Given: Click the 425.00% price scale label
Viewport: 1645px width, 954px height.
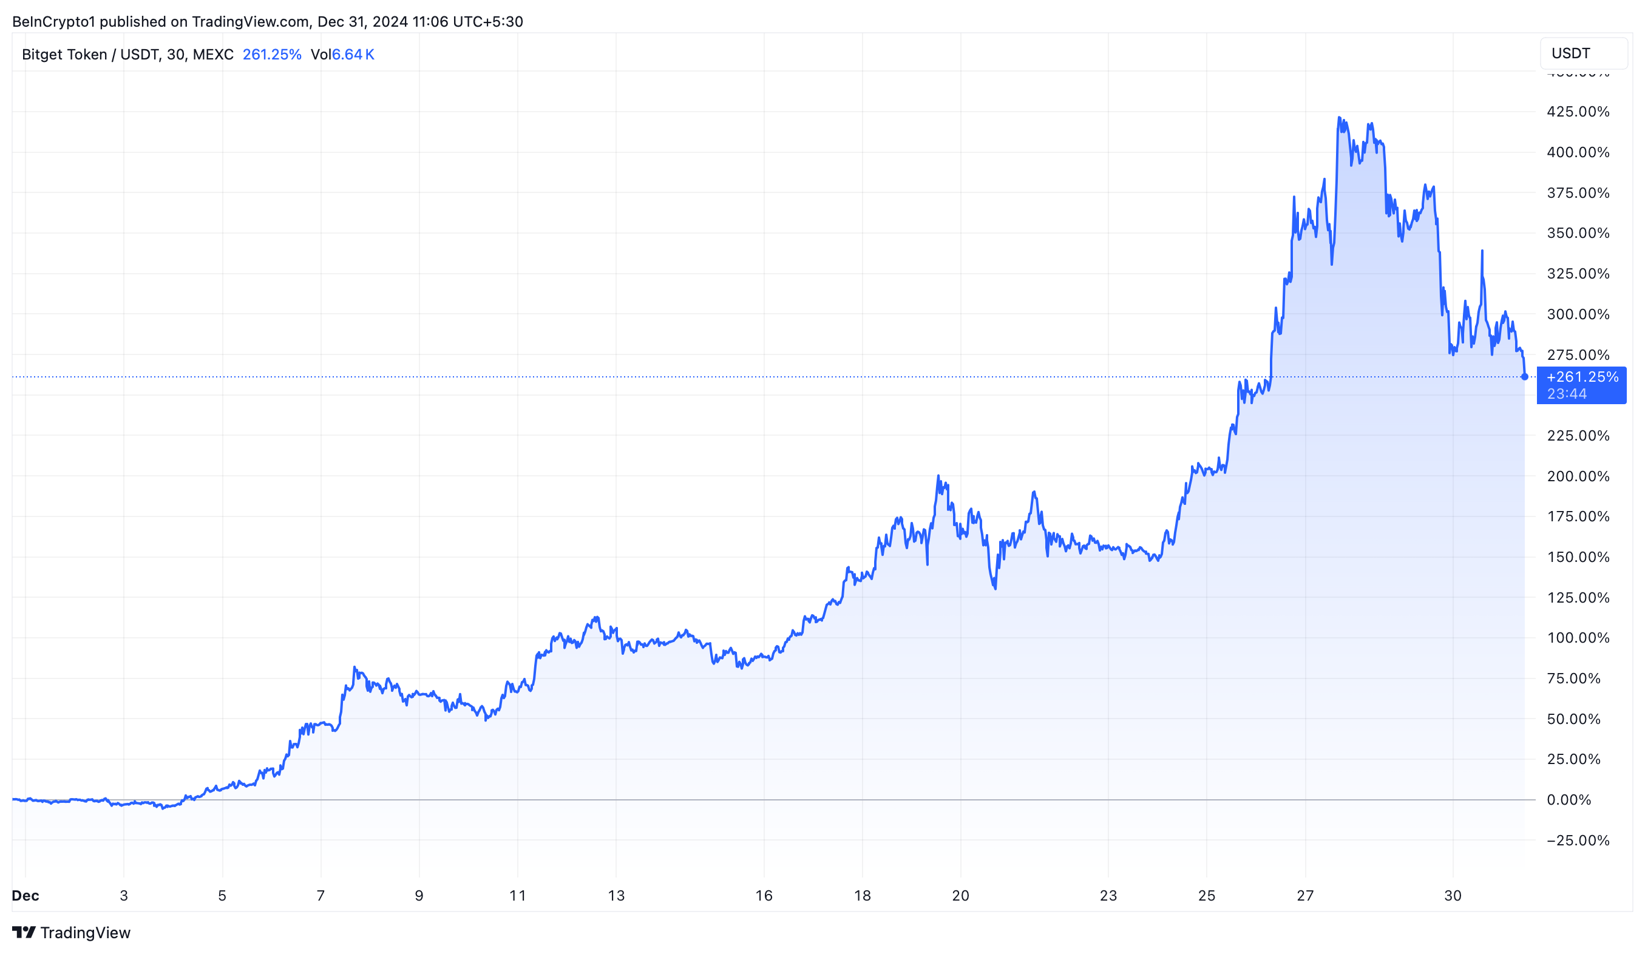Looking at the screenshot, I should 1578,112.
